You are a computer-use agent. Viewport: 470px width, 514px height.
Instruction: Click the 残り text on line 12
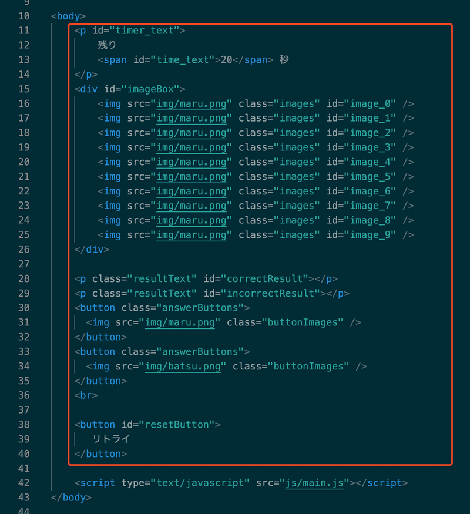pos(106,45)
